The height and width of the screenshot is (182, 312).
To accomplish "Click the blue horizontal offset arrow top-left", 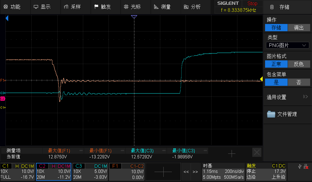I will click(x=7, y=19).
